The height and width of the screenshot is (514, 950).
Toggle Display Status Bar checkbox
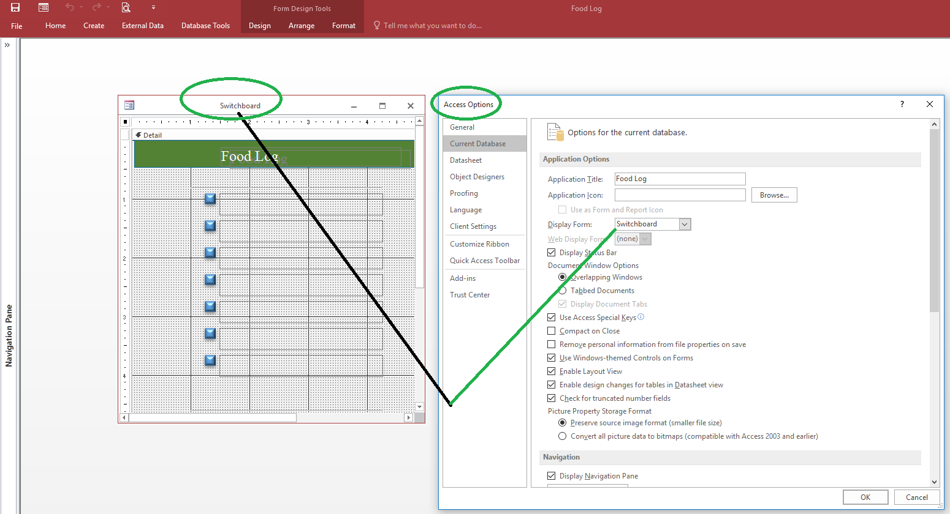(x=552, y=252)
